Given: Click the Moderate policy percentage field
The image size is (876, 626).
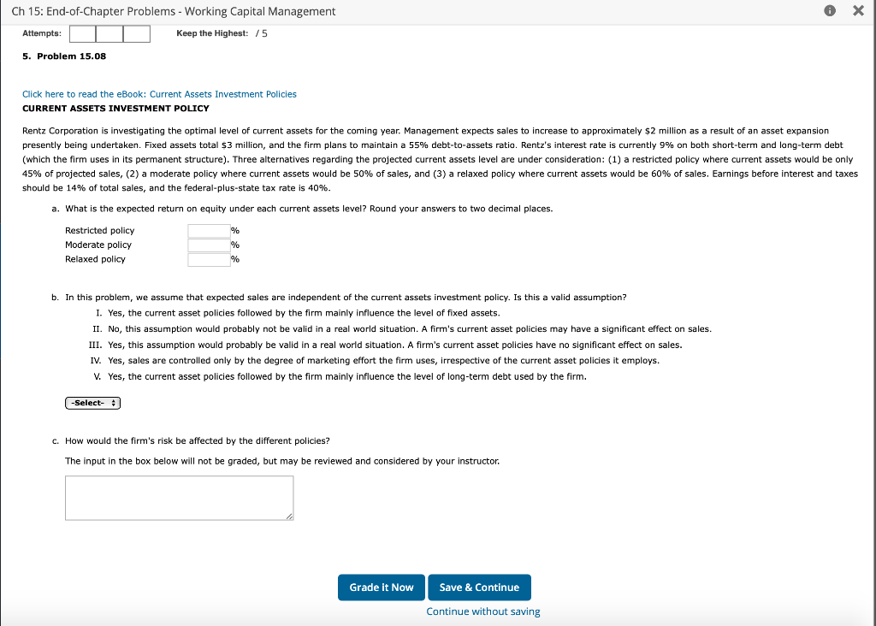Looking at the screenshot, I should tap(208, 245).
